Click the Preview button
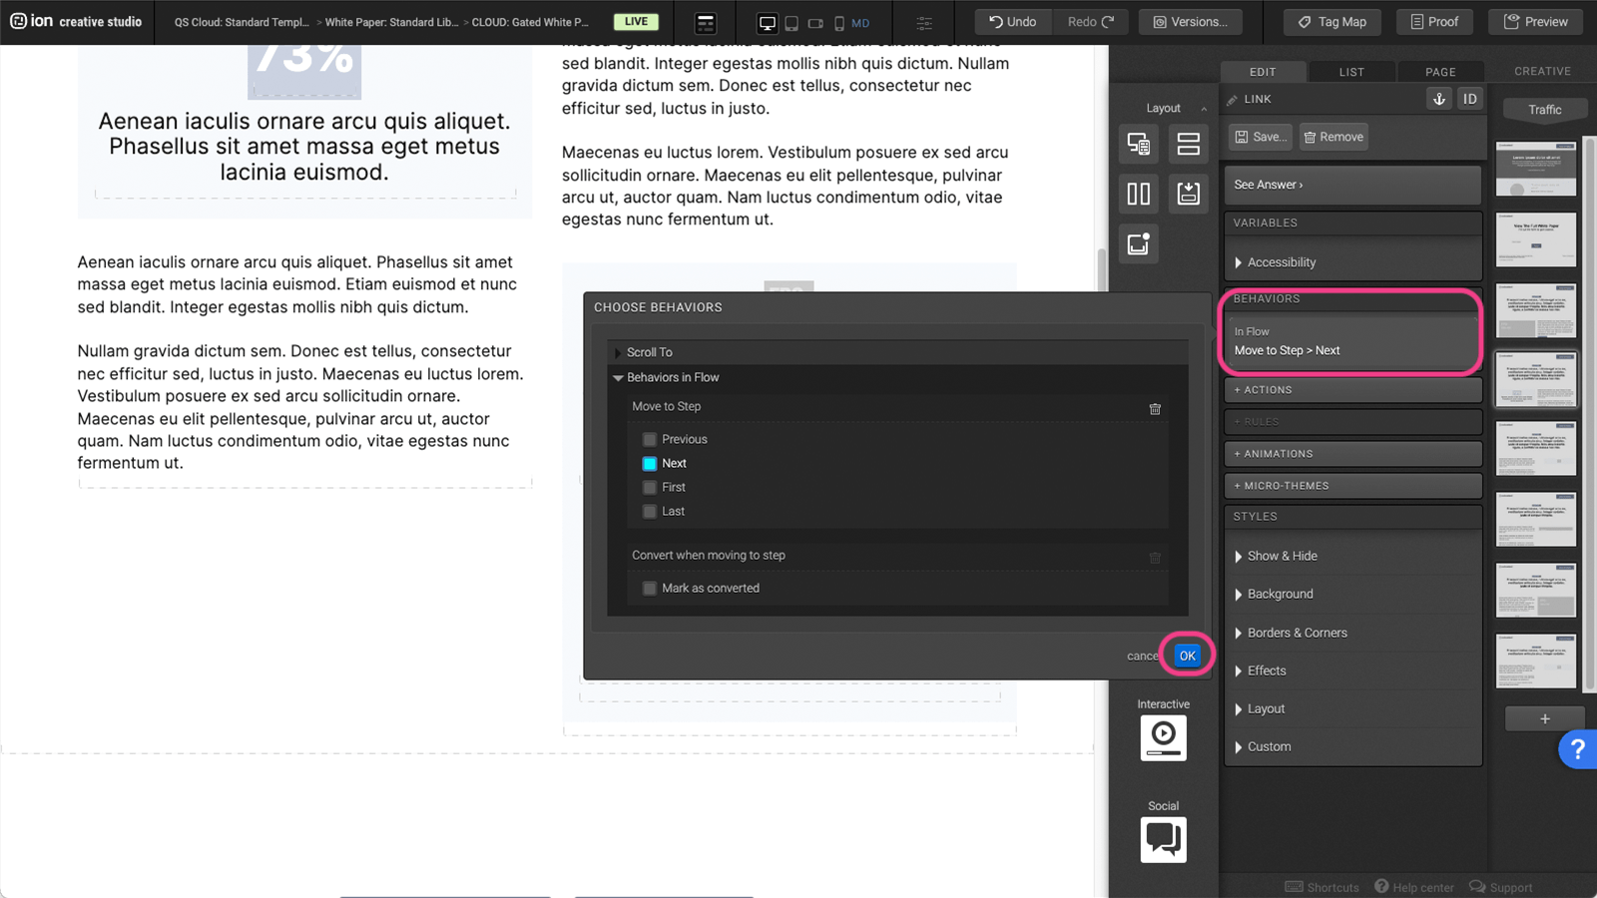This screenshot has width=1597, height=898. click(1535, 22)
